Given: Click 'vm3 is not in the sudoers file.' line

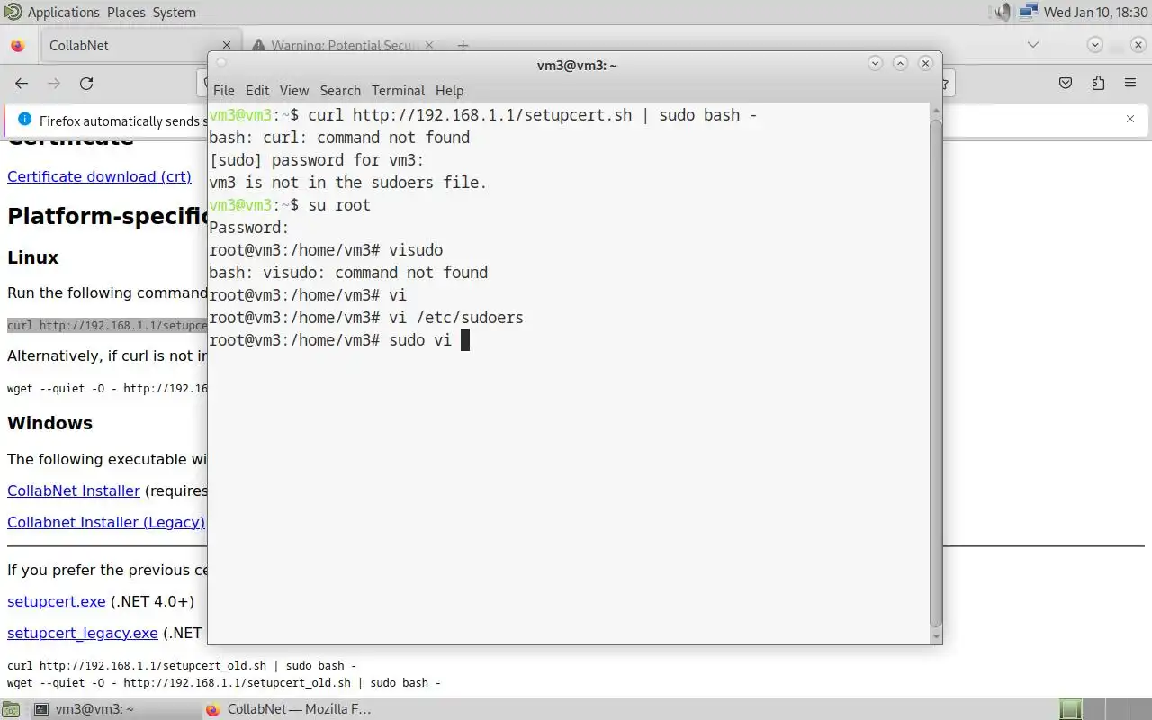Looking at the screenshot, I should pos(347,182).
